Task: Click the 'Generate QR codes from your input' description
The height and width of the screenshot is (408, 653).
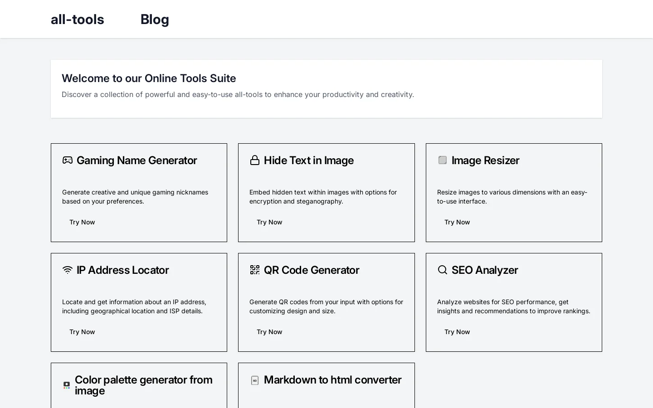Action: (326, 306)
